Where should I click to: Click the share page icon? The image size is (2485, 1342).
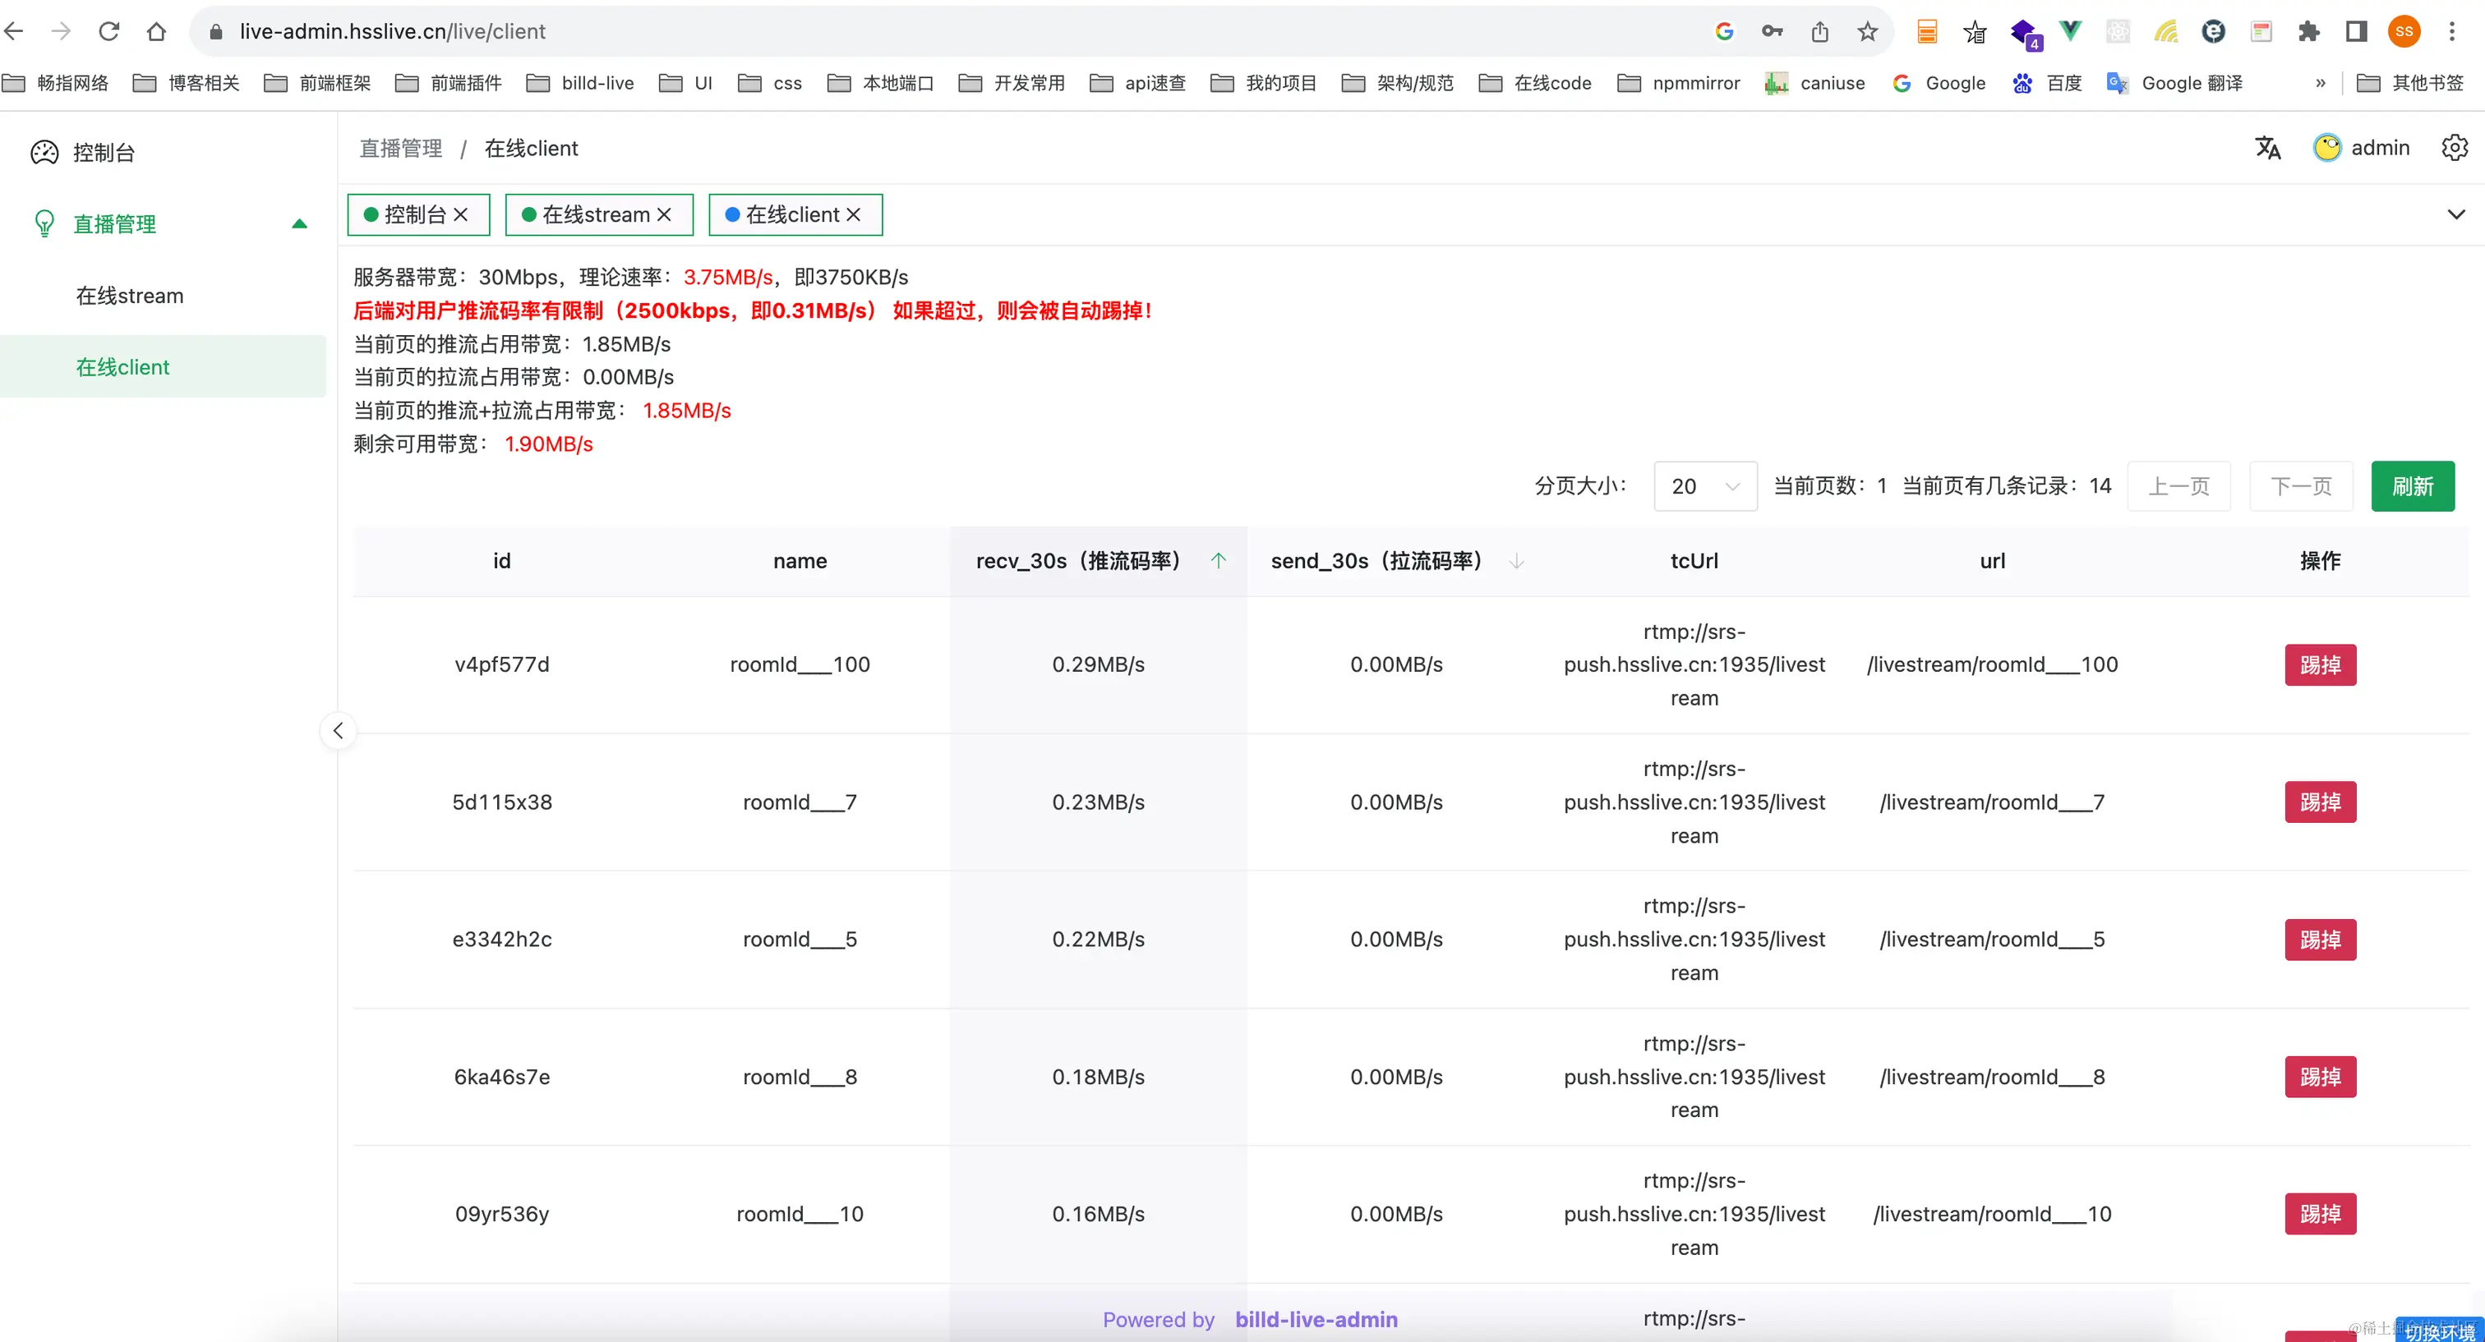[x=1819, y=31]
